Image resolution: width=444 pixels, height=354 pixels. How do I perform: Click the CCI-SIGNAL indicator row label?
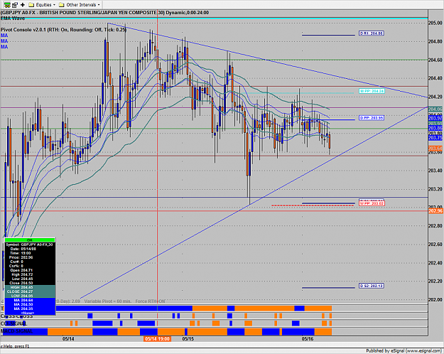(x=14, y=323)
